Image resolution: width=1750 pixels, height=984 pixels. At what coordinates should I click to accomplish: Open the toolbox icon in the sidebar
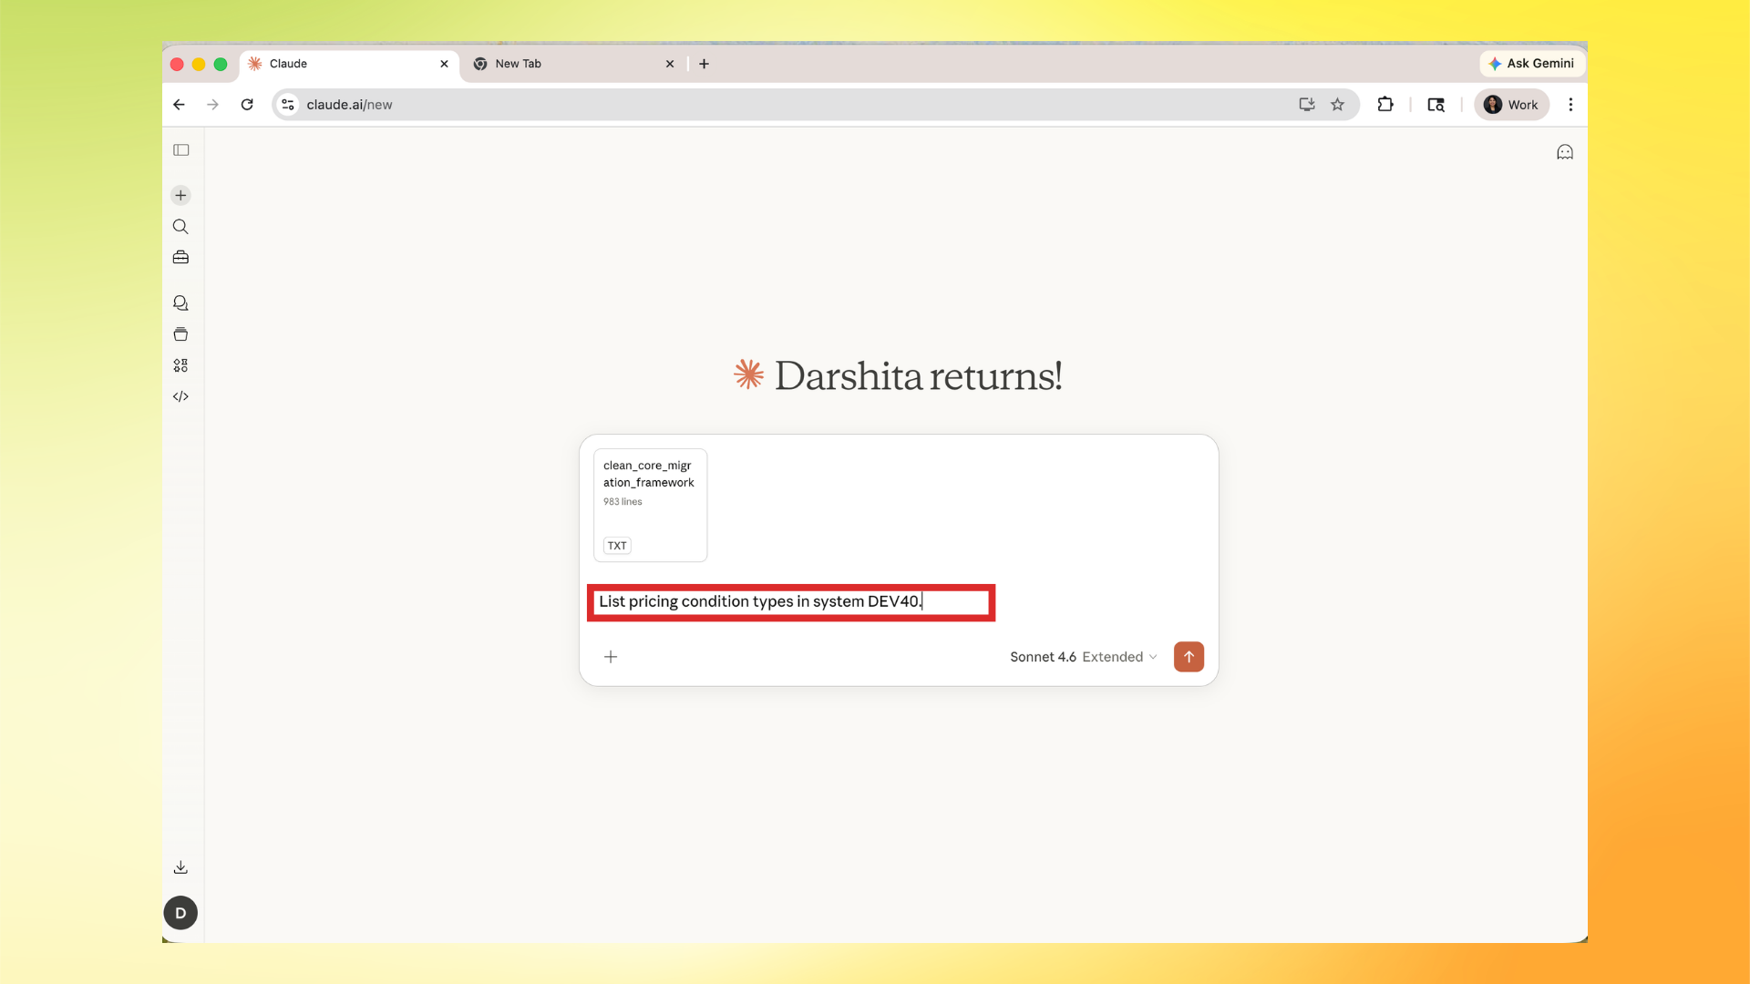coord(180,258)
